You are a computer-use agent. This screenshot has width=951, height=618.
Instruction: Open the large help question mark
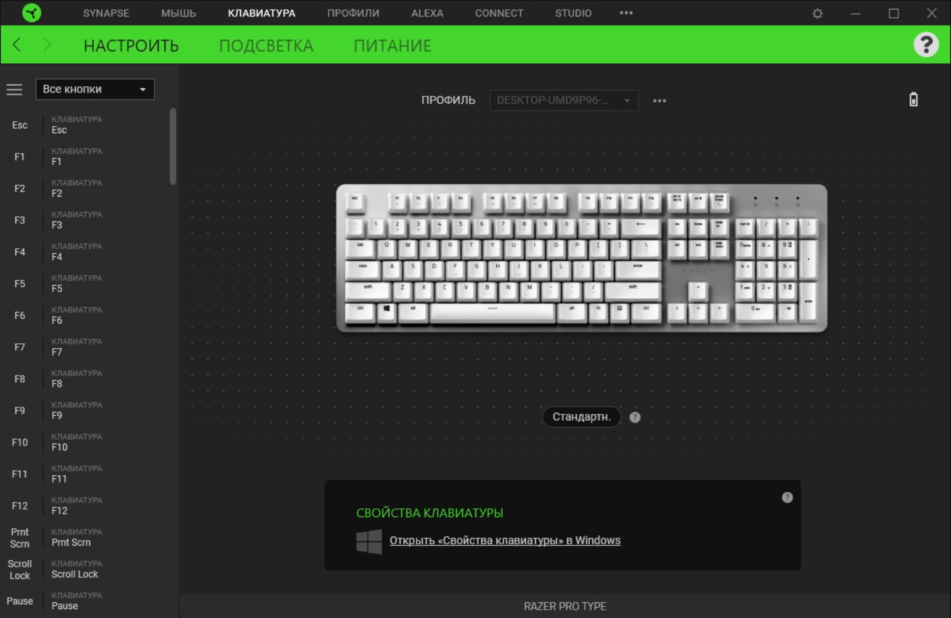[926, 44]
